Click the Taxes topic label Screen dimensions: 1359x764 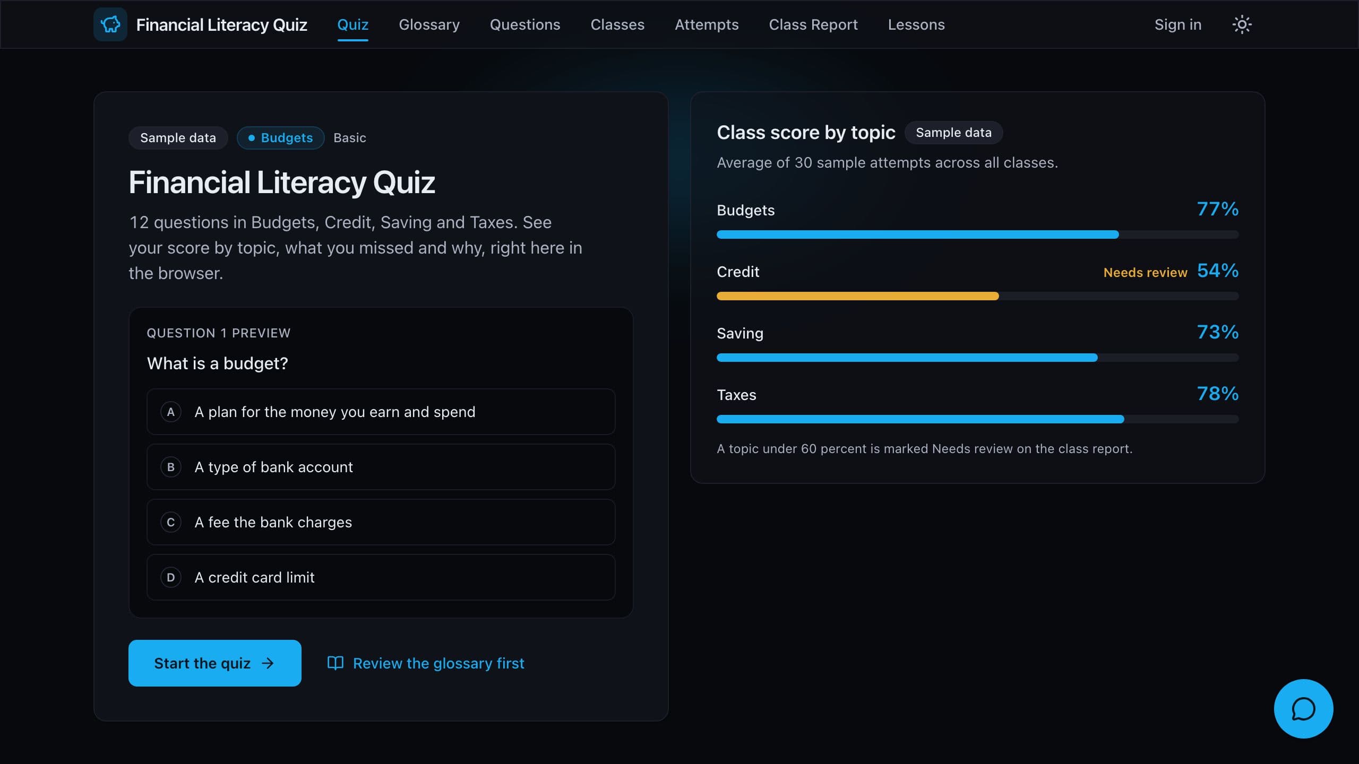click(x=736, y=395)
